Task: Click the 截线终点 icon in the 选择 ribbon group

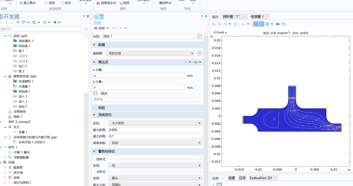Action: (163, 3)
